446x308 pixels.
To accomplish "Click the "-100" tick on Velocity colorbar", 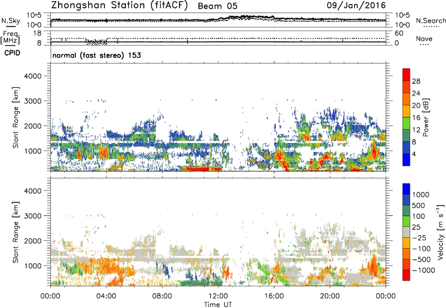I will point(421,249).
